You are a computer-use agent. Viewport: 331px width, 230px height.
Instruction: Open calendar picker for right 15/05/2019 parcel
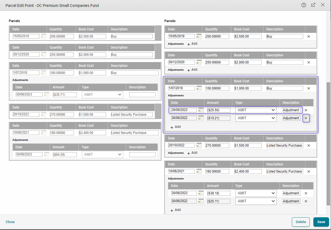pyautogui.click(x=199, y=36)
